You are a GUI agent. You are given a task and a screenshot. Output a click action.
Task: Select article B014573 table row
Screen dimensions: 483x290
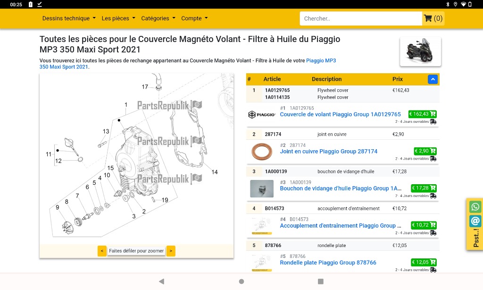click(342, 208)
